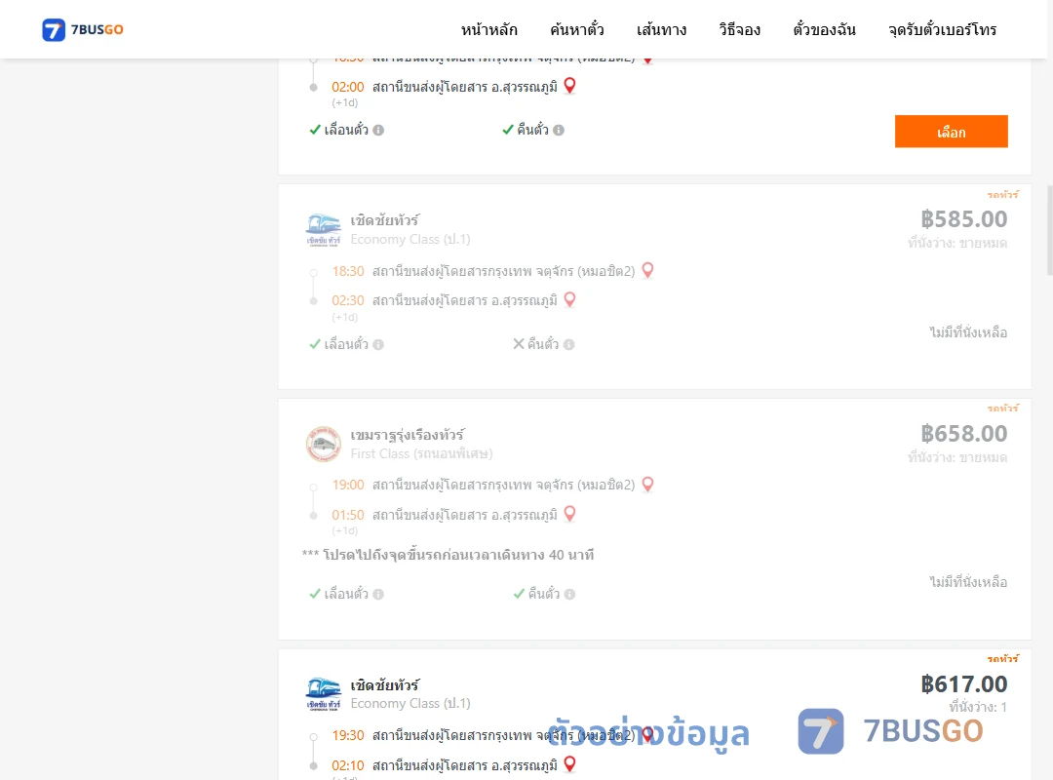Click the ฿658.00 price text
Screen dimensions: 1053x780
point(963,433)
